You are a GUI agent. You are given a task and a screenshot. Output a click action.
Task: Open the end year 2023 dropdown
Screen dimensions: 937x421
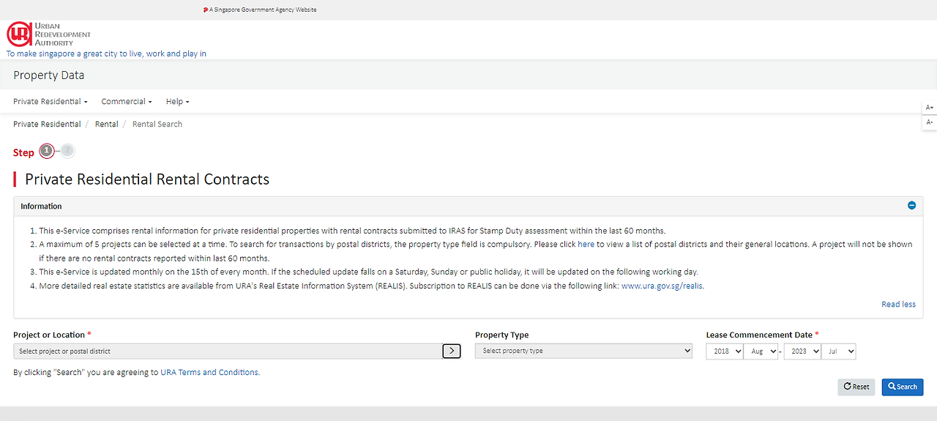802,351
